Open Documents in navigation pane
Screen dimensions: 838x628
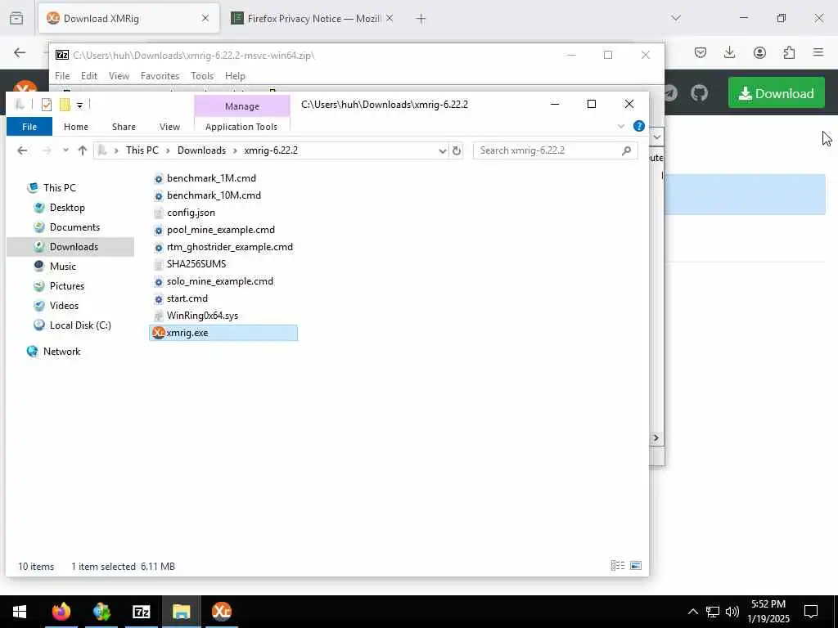(x=74, y=227)
